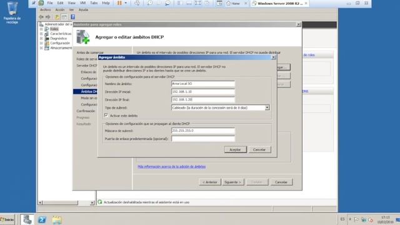
Task: Open the VMware pause dropdown arrow
Action: (x=126, y=3)
